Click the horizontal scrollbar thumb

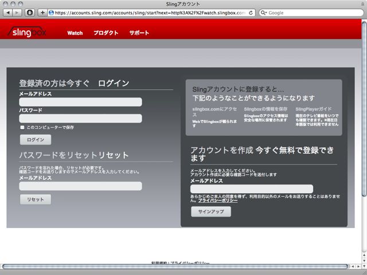pos(175,266)
